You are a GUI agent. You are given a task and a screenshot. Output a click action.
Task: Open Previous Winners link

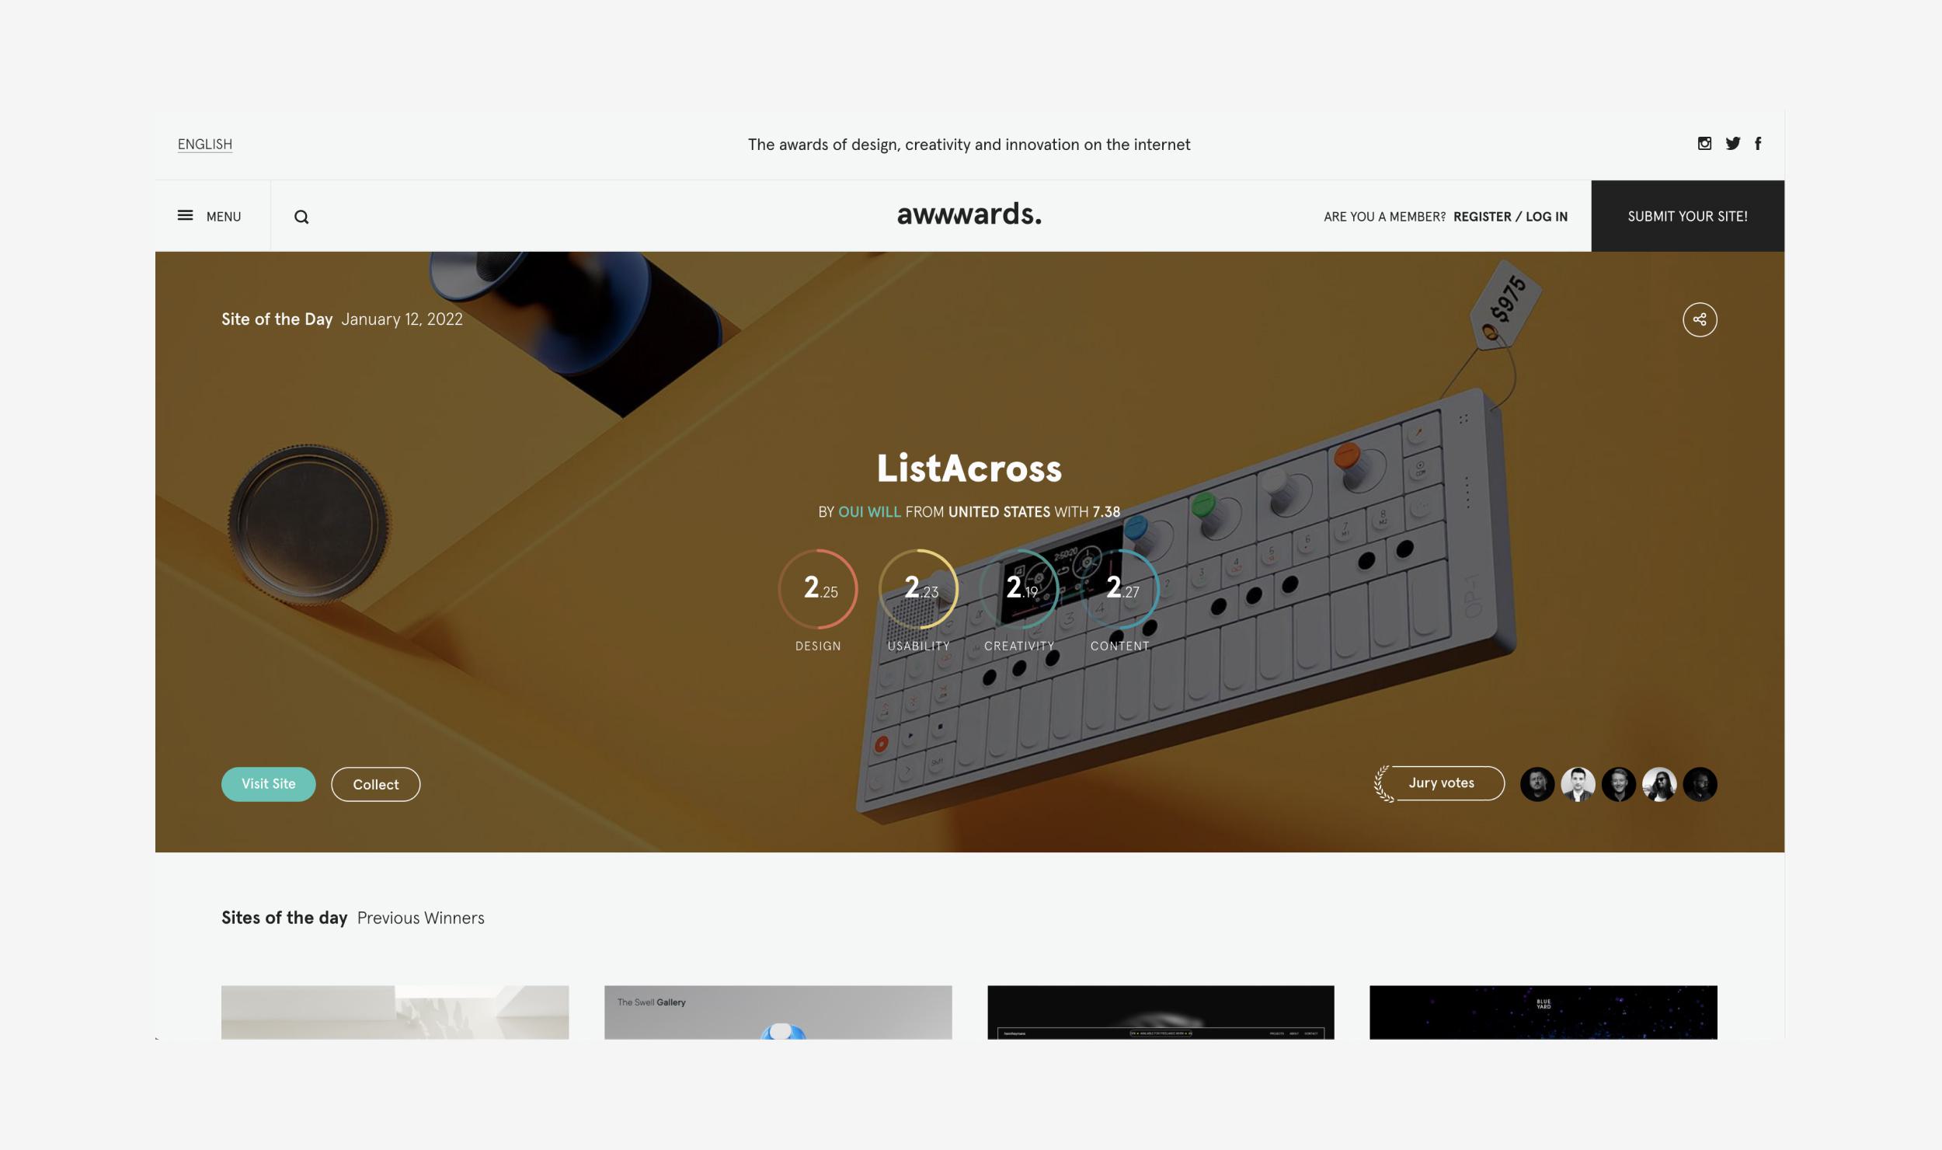(x=420, y=918)
